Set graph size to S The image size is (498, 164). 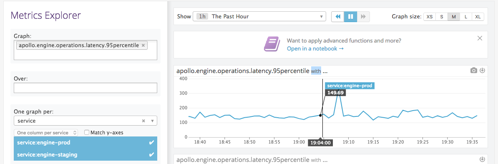click(441, 17)
